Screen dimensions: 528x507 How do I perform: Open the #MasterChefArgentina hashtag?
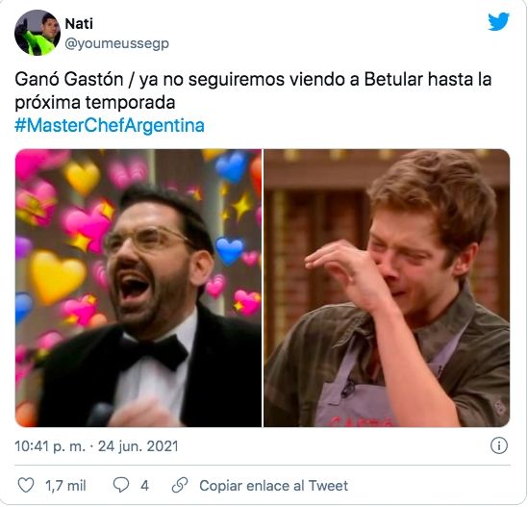click(110, 125)
